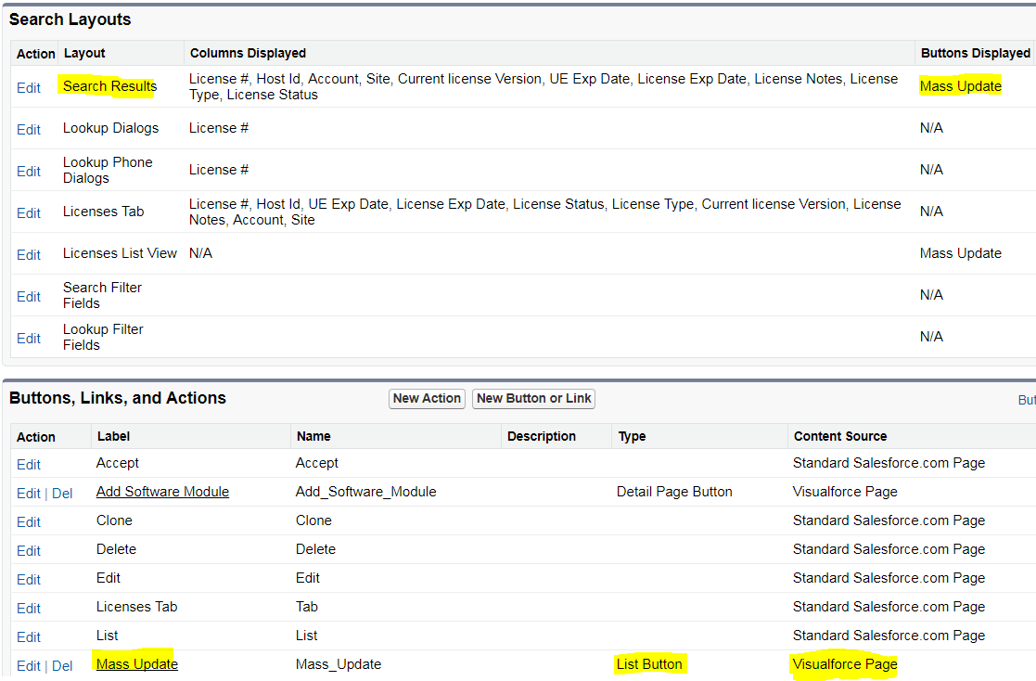Select Mass Update in Search Results buttons displayed
This screenshot has height=681, width=1036.
[961, 86]
